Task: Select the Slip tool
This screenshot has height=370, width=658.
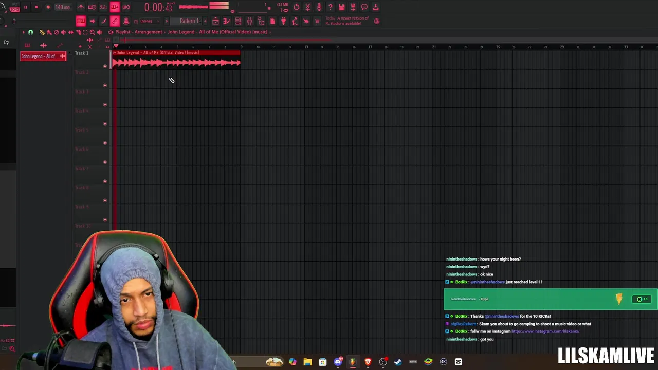Action: click(71, 32)
